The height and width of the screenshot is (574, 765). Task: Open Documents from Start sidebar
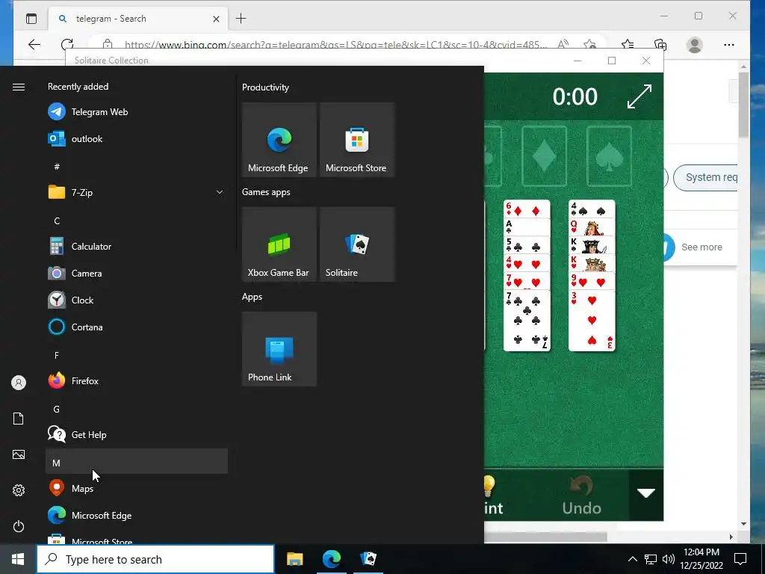pos(19,419)
